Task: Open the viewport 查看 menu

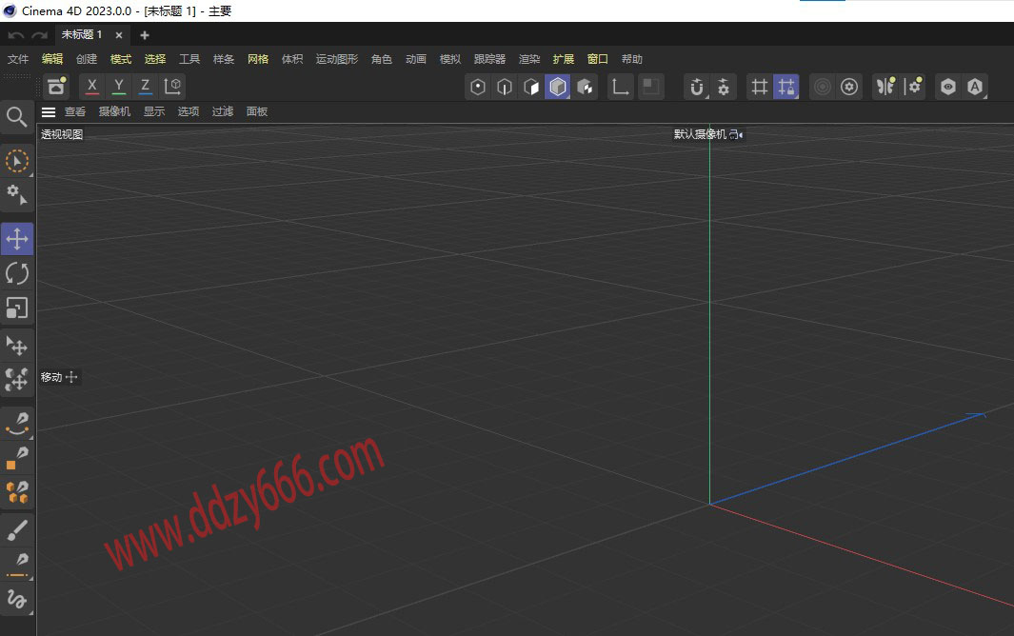Action: click(x=75, y=112)
